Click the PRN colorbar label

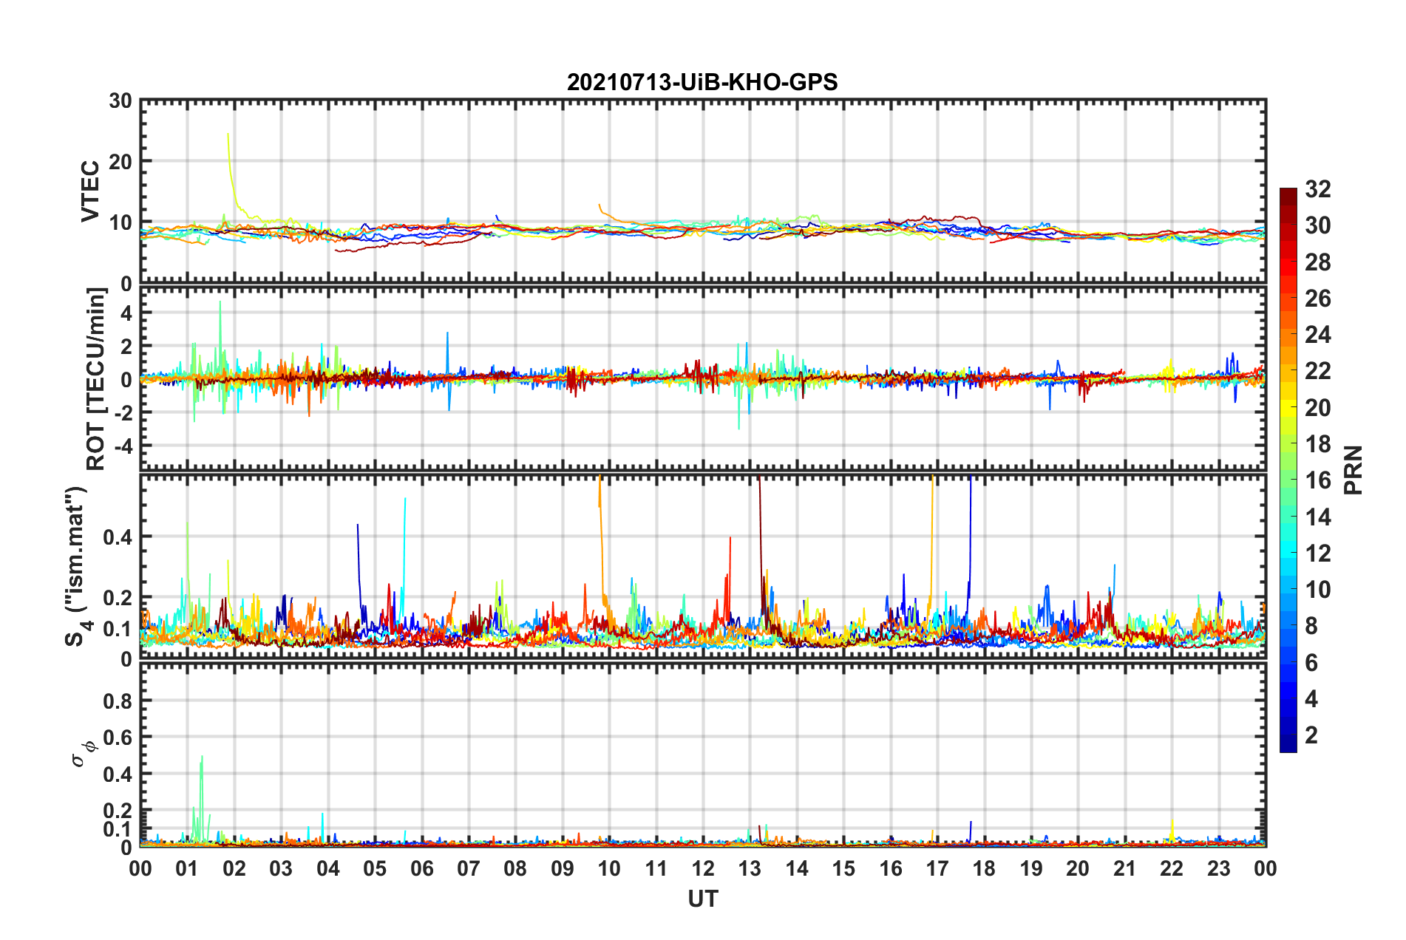pos(1353,470)
